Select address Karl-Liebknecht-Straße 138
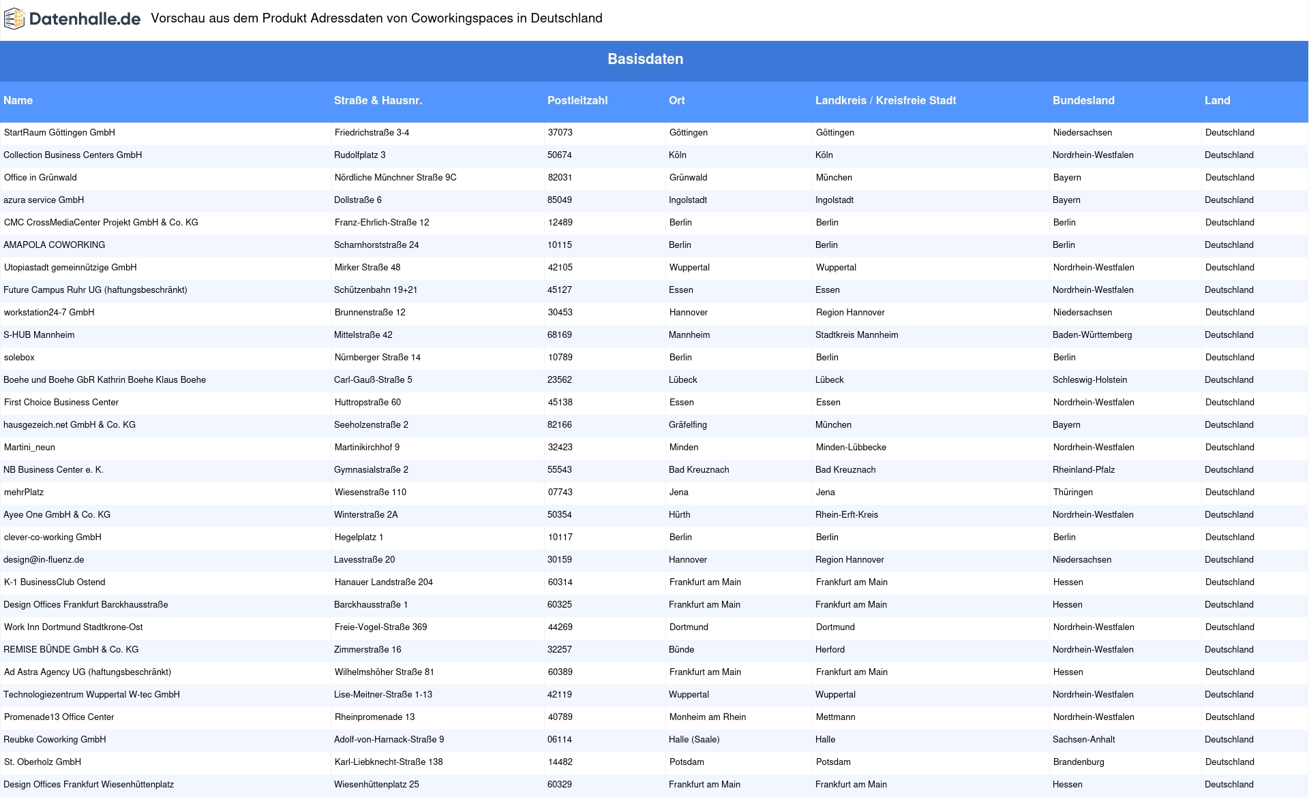The height and width of the screenshot is (797, 1309). [389, 762]
